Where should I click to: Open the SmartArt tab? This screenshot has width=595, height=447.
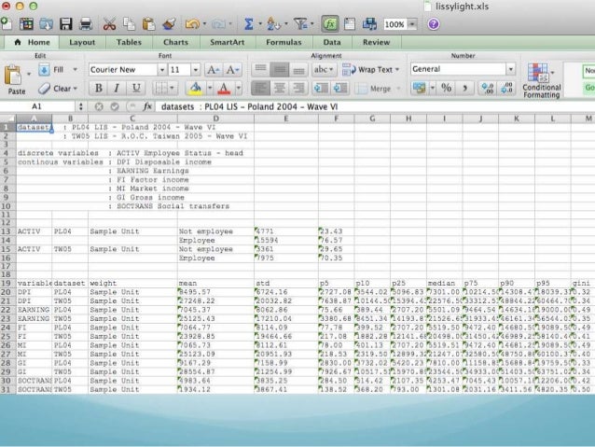[227, 42]
